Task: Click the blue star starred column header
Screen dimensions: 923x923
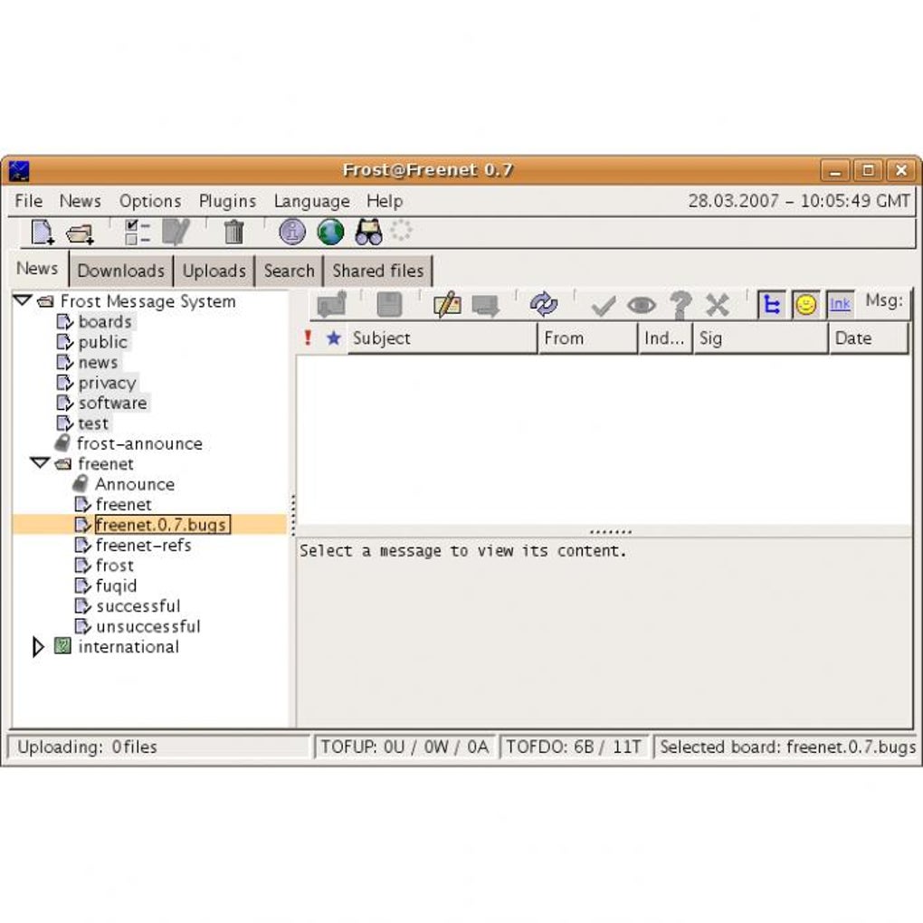Action: (x=334, y=338)
